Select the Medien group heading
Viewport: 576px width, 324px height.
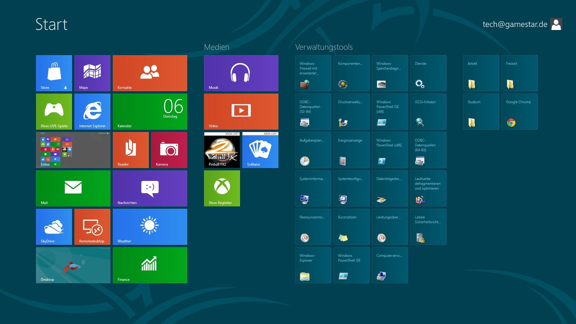click(x=217, y=47)
